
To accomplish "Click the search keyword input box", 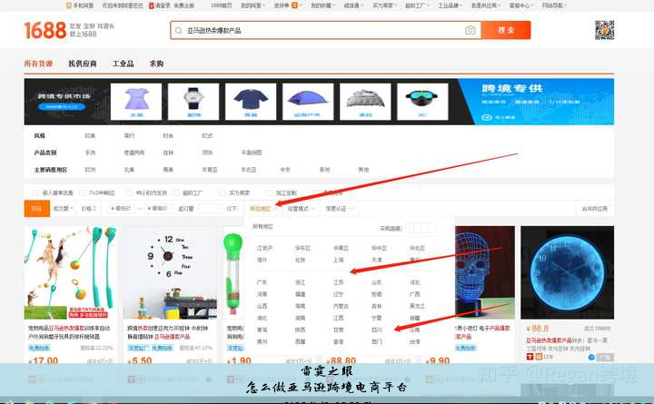I will coord(318,31).
